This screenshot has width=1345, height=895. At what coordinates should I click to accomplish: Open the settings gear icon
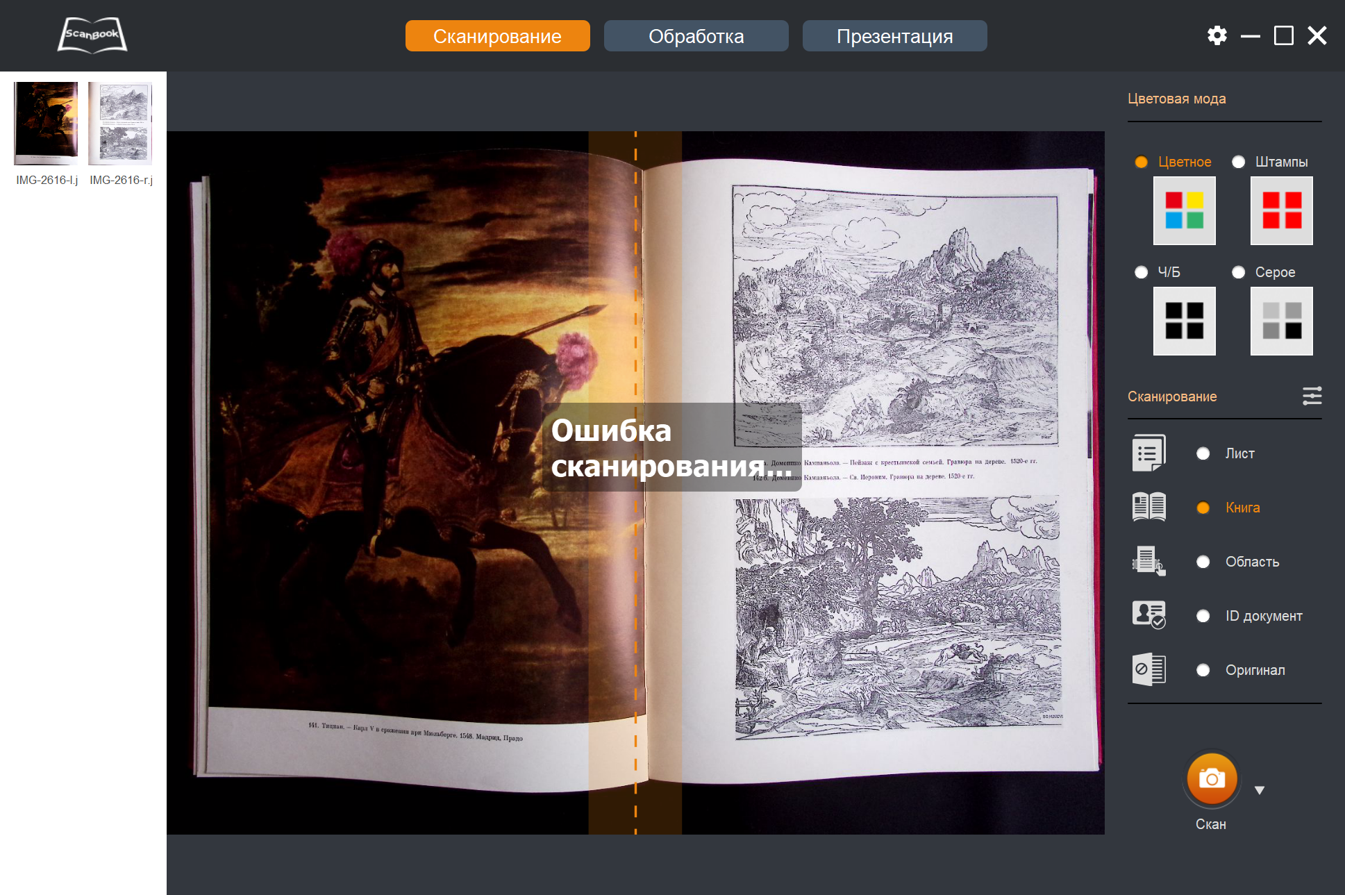[x=1217, y=35]
